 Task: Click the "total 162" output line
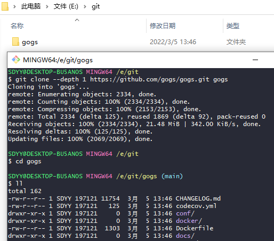pyautogui.click(x=25, y=191)
